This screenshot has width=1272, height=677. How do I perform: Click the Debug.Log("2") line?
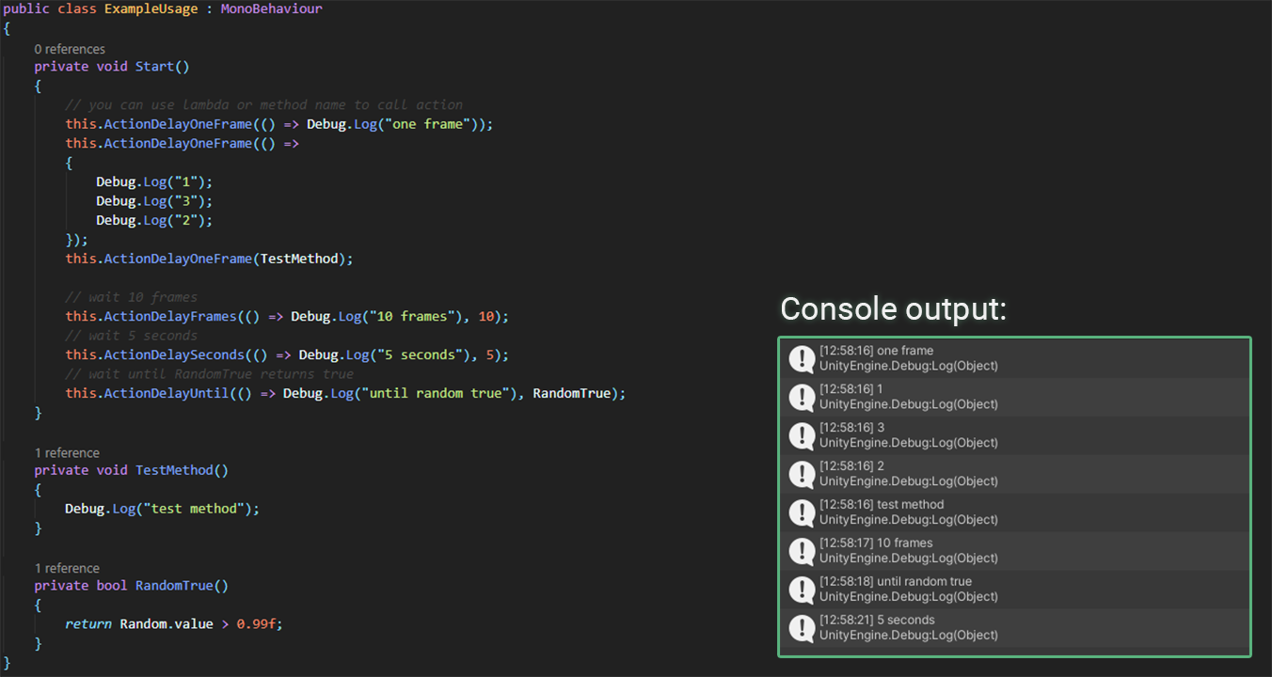pyautogui.click(x=155, y=220)
